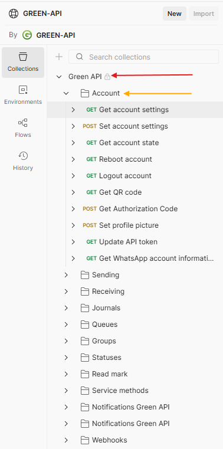The height and width of the screenshot is (449, 223).
Task: Click the Groups folder icon
Action: (x=85, y=341)
